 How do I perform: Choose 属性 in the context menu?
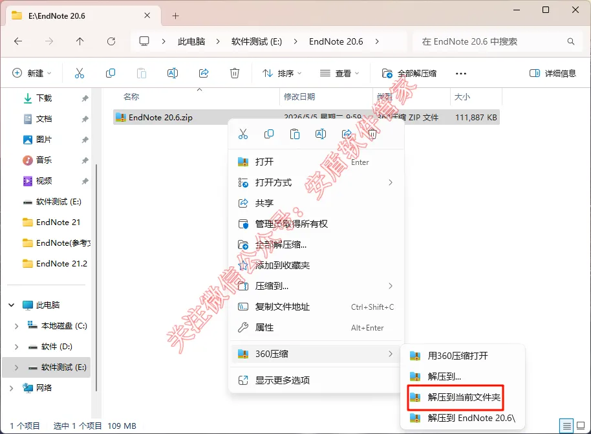[x=316, y=328]
